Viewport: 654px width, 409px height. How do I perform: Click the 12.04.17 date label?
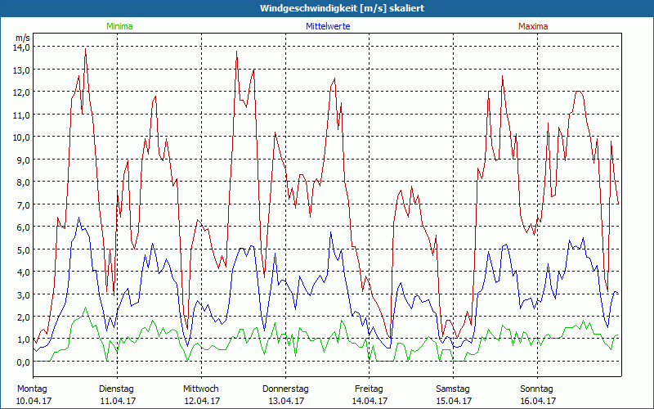tap(202, 401)
